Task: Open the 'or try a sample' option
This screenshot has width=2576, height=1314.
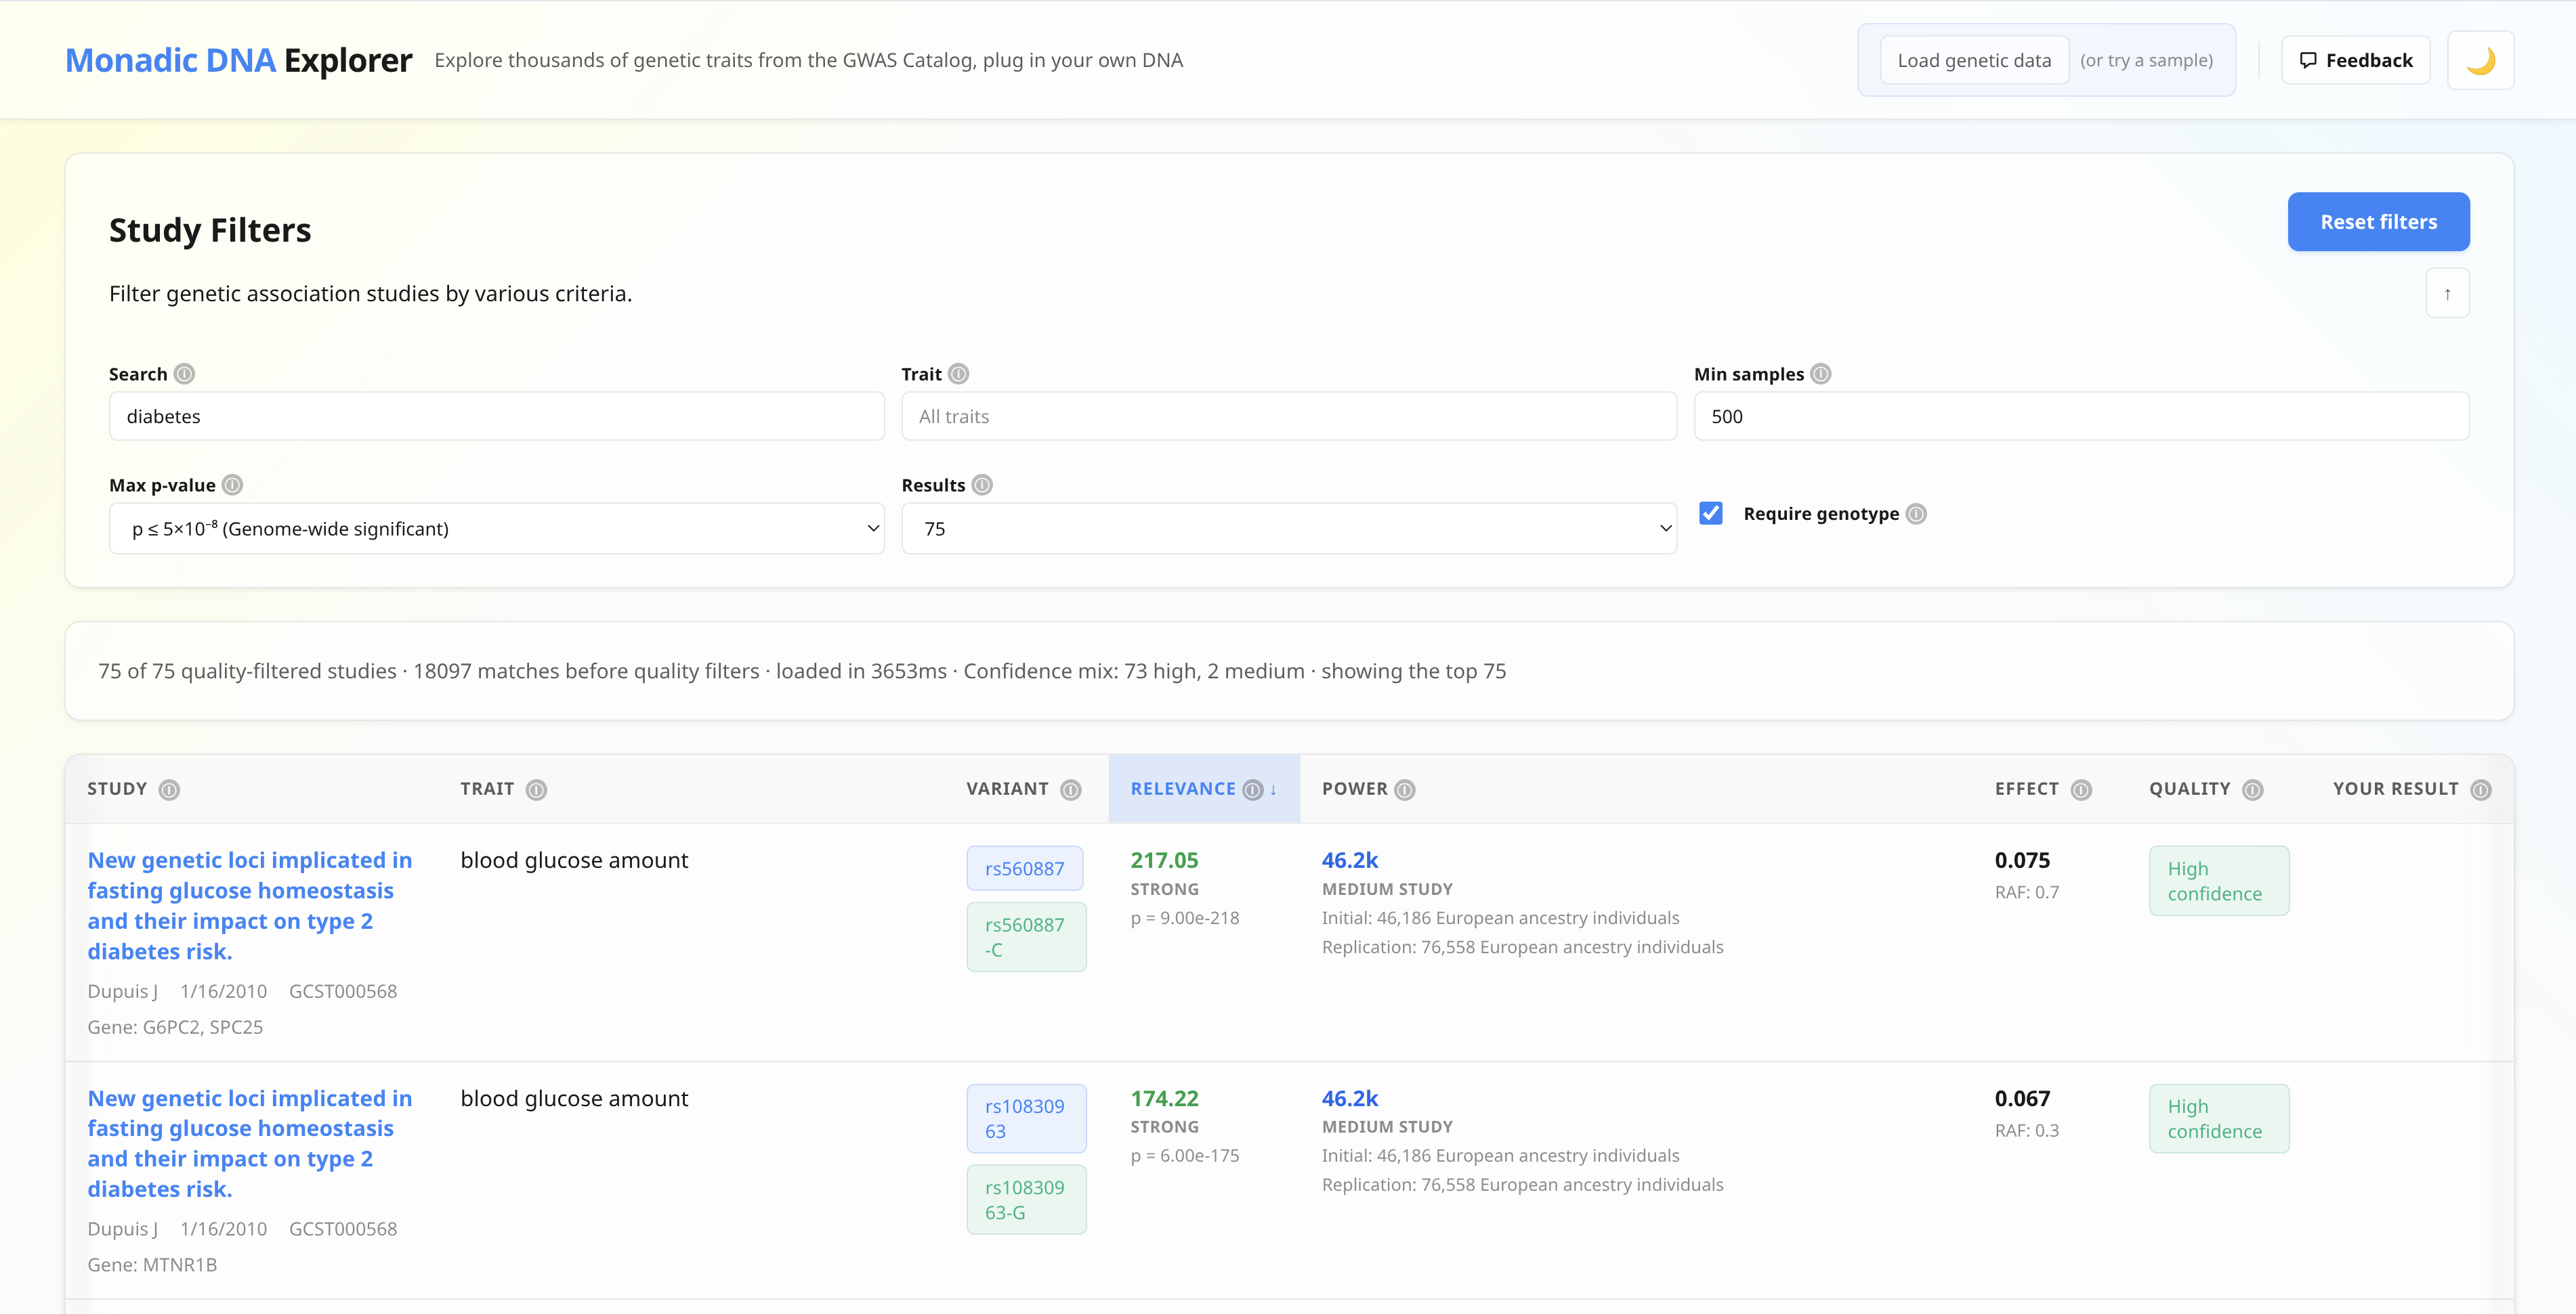Action: click(2146, 60)
